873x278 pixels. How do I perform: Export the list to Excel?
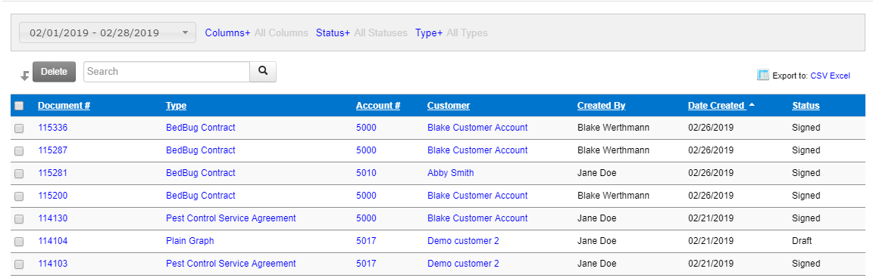[840, 76]
